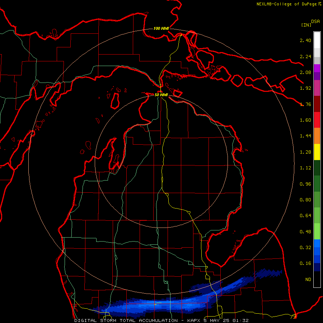This screenshot has width=323, height=323.
Task: Click the 0.96 legend value
Action: [305, 184]
